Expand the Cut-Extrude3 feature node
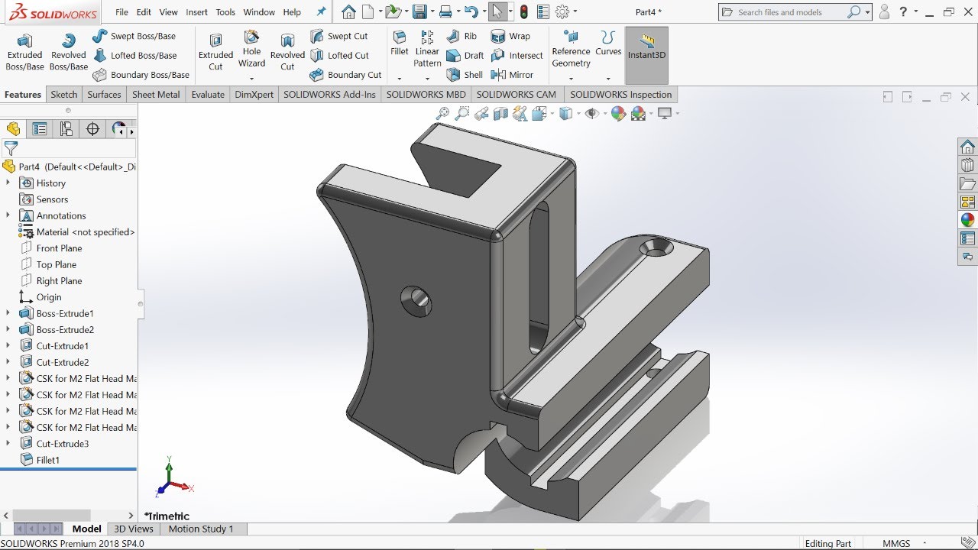Image resolution: width=978 pixels, height=550 pixels. point(8,444)
